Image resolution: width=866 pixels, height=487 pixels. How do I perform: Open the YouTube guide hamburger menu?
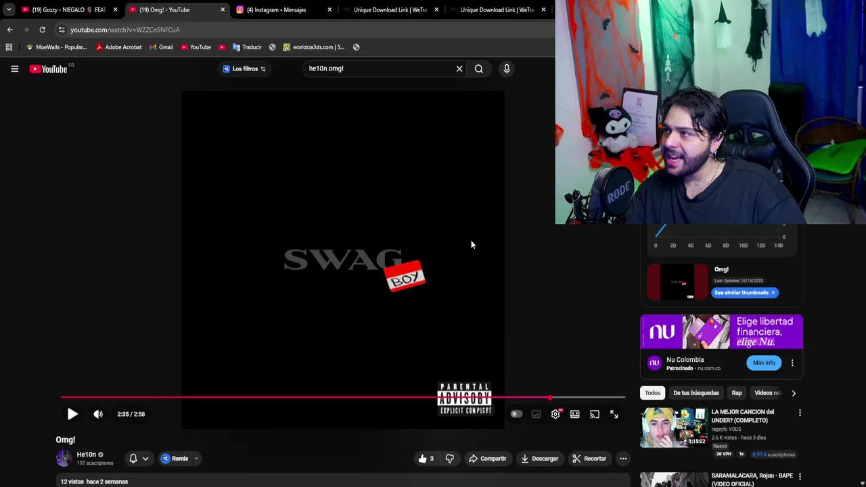point(14,68)
